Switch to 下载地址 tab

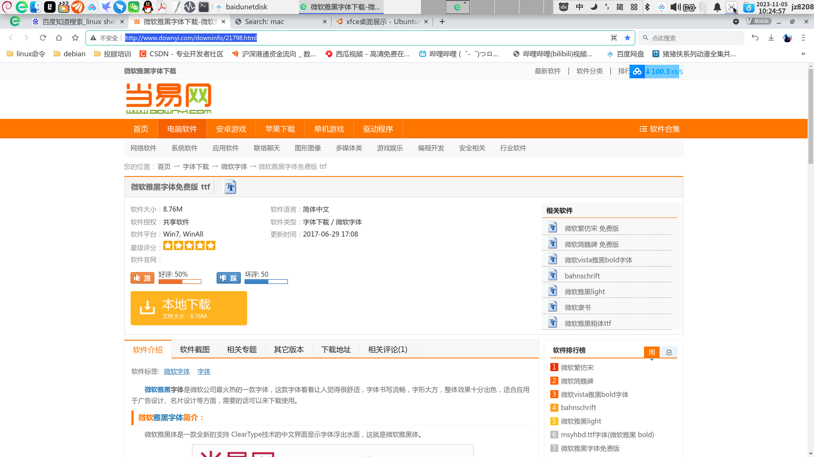(x=336, y=349)
